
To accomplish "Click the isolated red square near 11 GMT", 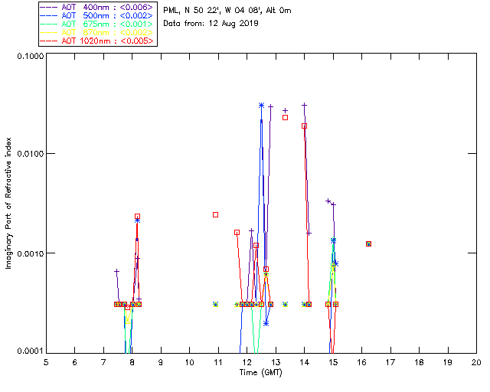I will (x=216, y=214).
